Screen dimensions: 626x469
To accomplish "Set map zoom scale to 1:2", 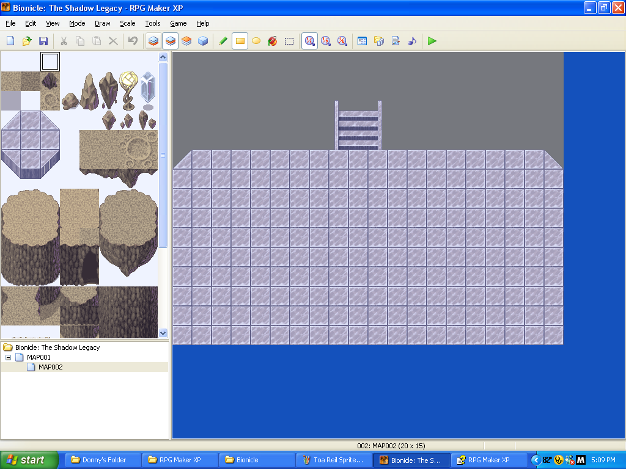I will point(326,41).
